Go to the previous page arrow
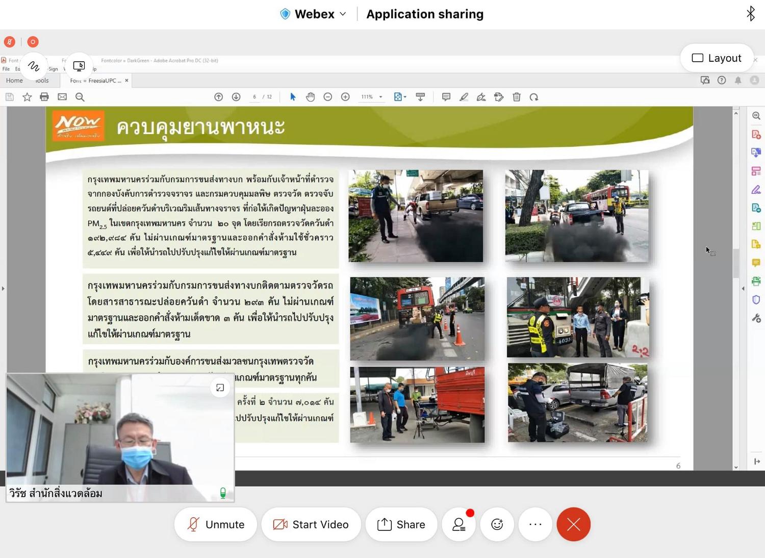Image resolution: width=765 pixels, height=558 pixels. (x=218, y=97)
